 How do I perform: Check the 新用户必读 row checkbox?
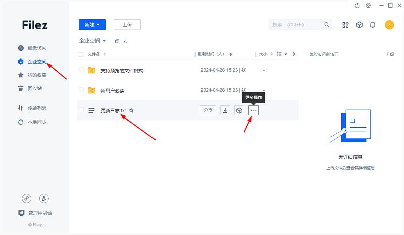(81, 90)
